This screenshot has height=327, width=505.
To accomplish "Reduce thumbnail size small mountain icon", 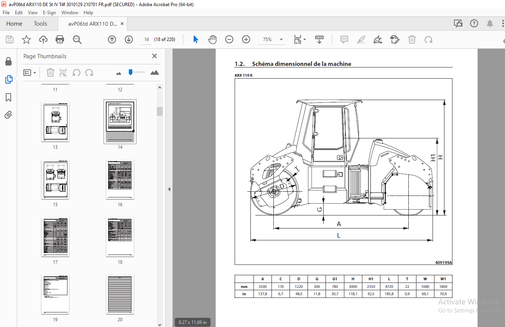I will pos(118,73).
